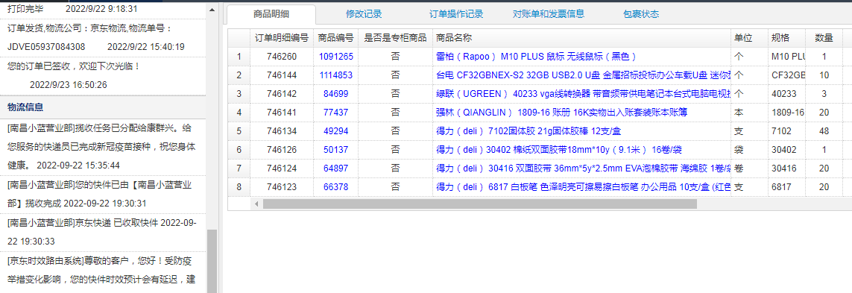Screen dimensions: 852x293
Task: Open product number link 50137
Action: click(335, 150)
